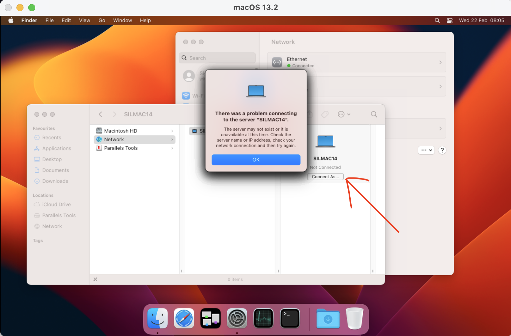Launch Safari from the Dock
The width and height of the screenshot is (511, 336).
(x=184, y=318)
